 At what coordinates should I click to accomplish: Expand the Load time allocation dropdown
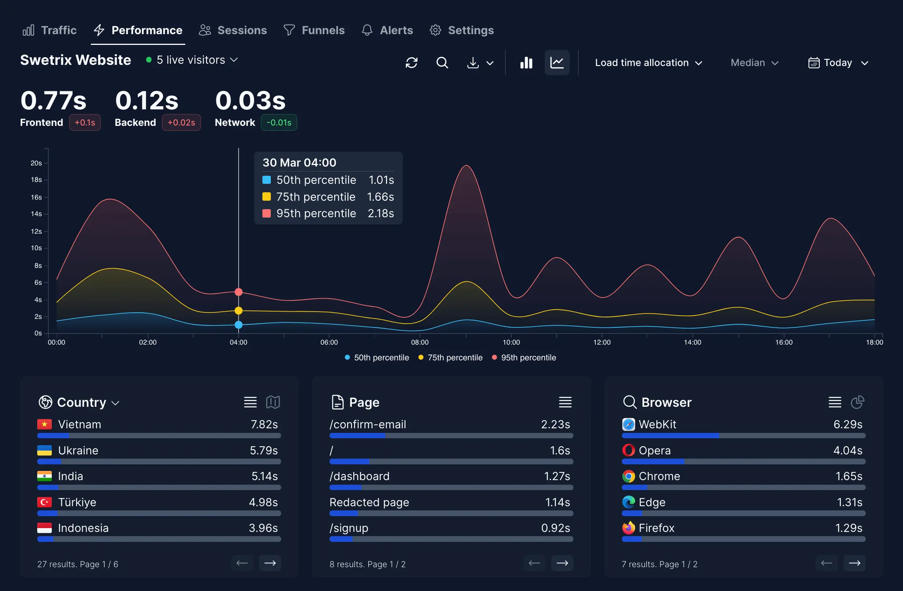(648, 62)
